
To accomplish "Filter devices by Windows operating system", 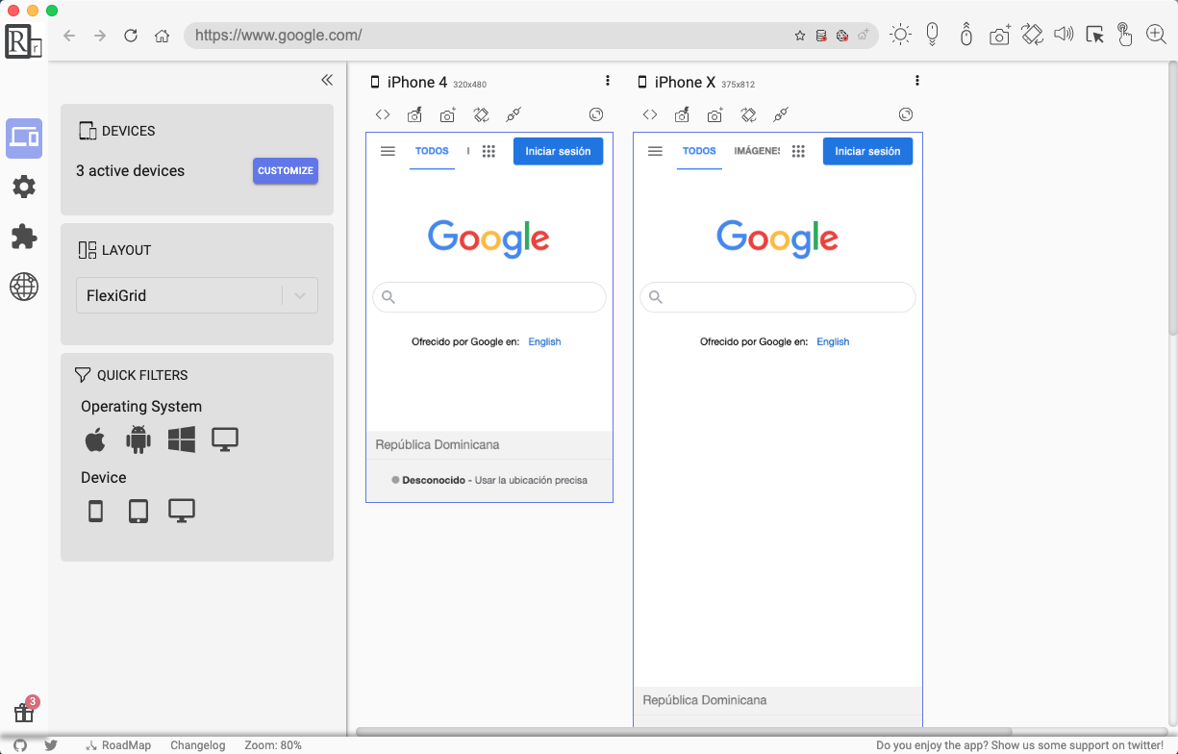I will [182, 440].
